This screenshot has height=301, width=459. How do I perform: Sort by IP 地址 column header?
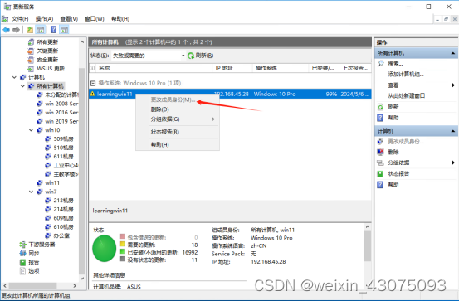(232, 68)
